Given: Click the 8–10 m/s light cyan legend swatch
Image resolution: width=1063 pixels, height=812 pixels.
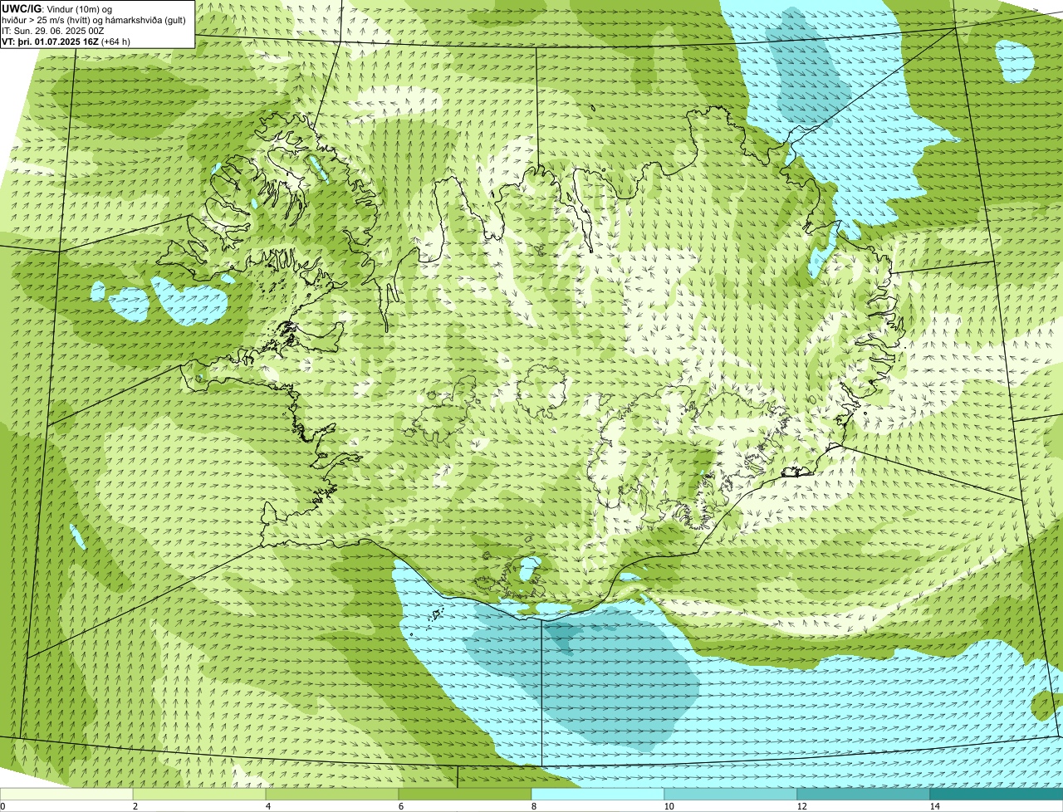Looking at the screenshot, I should click(598, 794).
